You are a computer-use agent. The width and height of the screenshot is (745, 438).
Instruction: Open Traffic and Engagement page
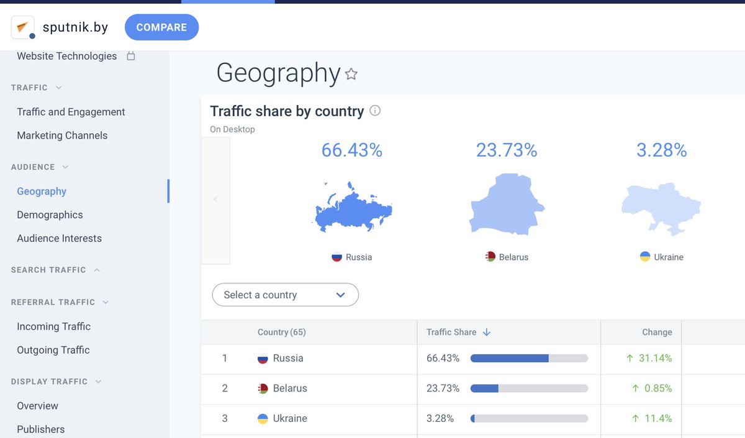click(x=71, y=112)
